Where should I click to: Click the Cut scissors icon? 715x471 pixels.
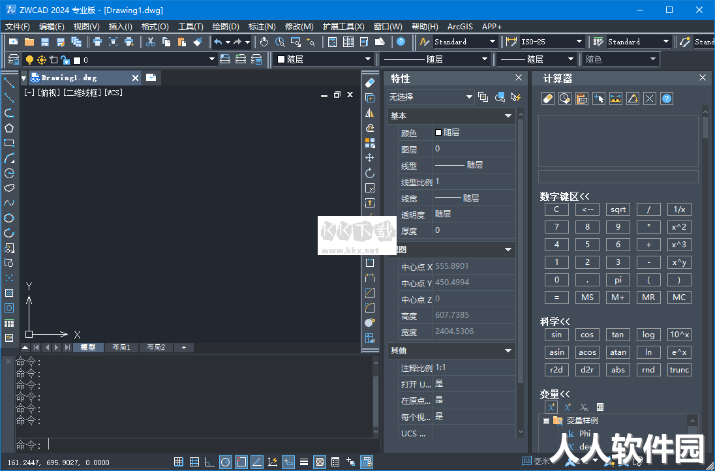click(151, 42)
